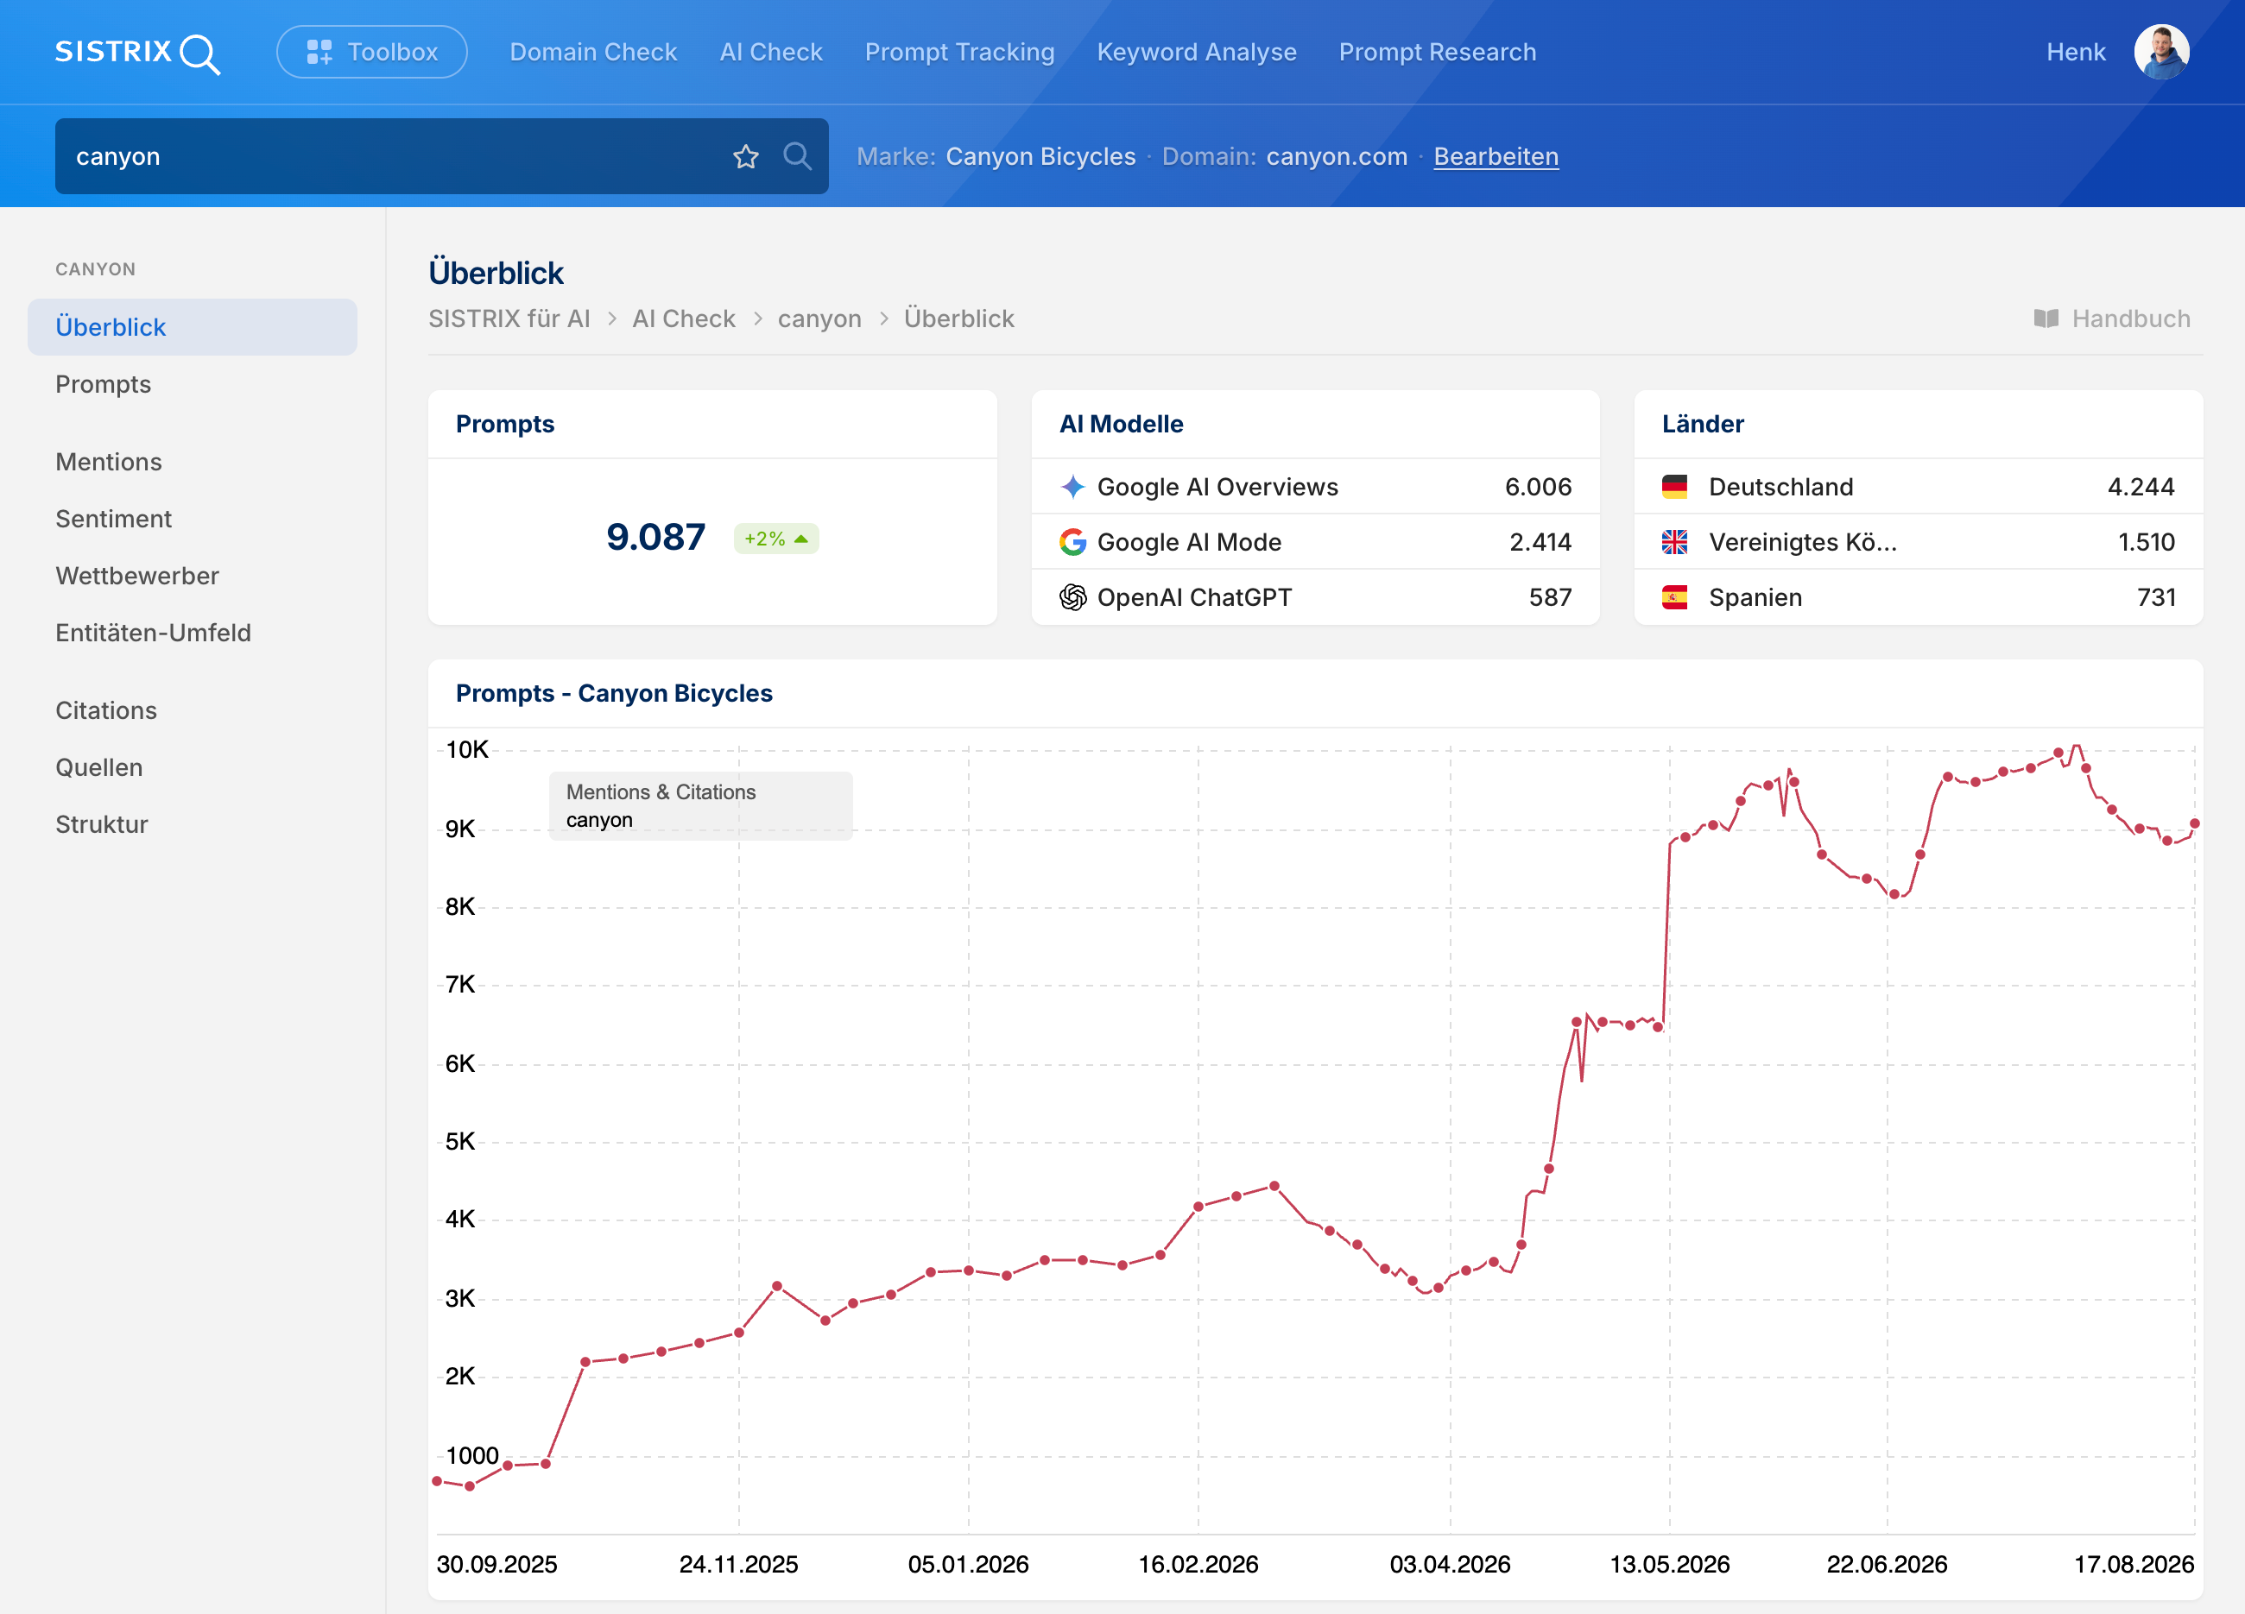This screenshot has height=1614, width=2245.
Task: Click the Henk user name
Action: (x=2076, y=53)
